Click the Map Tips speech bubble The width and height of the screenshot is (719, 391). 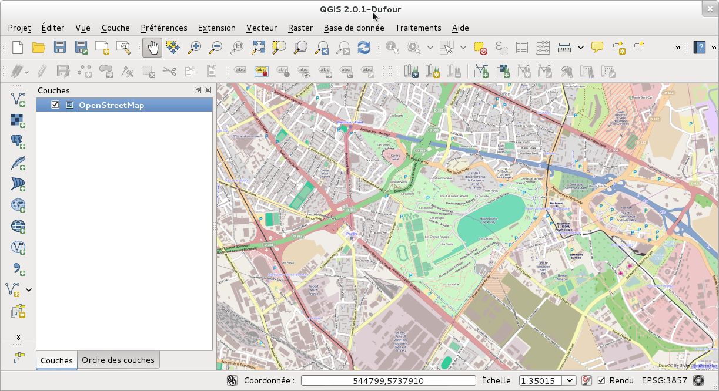597,48
